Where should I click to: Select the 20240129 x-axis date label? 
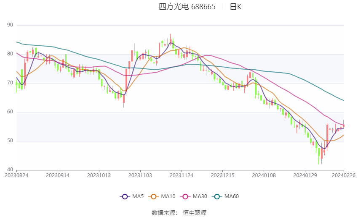coord(305,175)
